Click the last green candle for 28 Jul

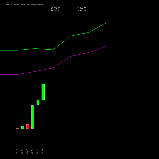(x=43, y=92)
